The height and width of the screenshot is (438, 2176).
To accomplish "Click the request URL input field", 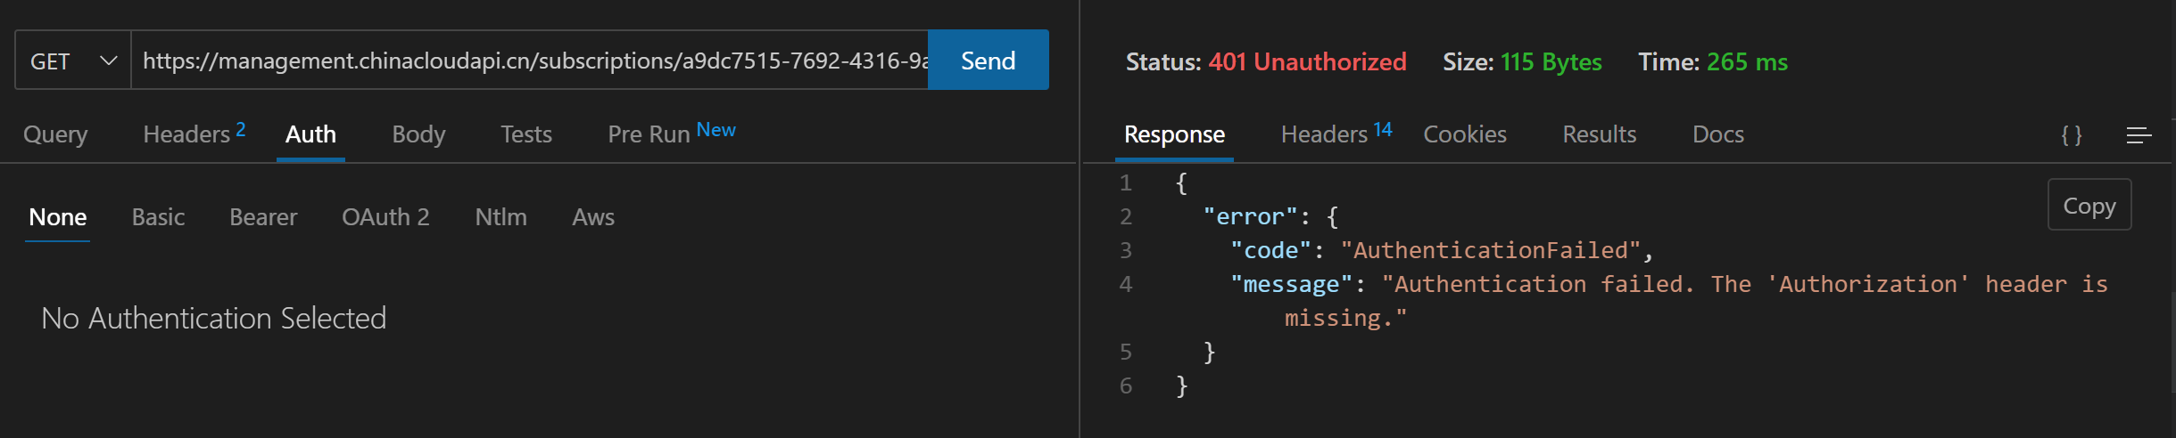I will [x=532, y=61].
